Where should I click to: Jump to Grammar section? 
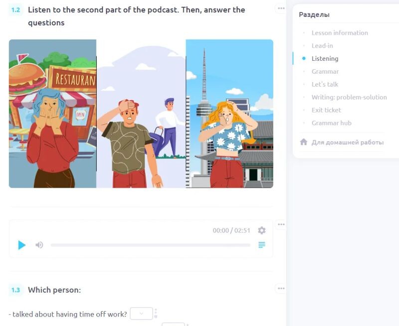click(325, 72)
